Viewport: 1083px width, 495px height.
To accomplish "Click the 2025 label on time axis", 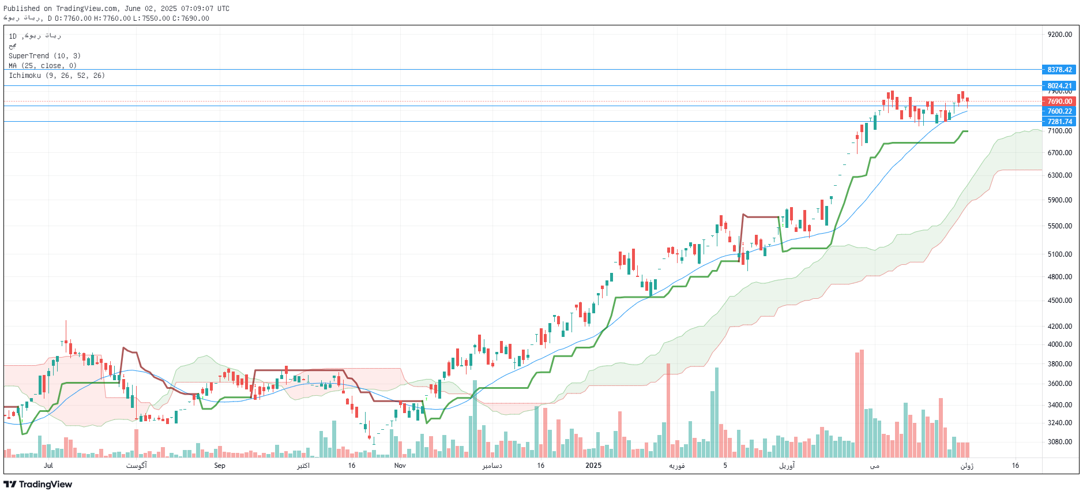I will click(x=593, y=466).
